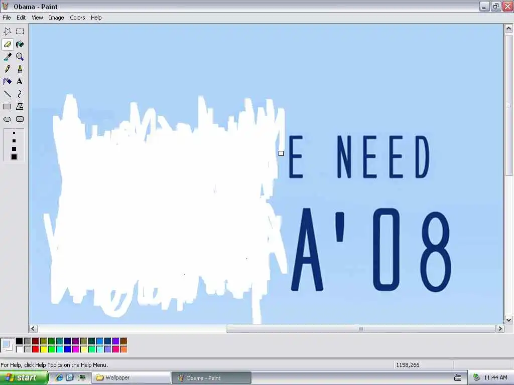Image resolution: width=514 pixels, height=385 pixels.
Task: Choose the Ellipse tool
Action: tap(7, 119)
